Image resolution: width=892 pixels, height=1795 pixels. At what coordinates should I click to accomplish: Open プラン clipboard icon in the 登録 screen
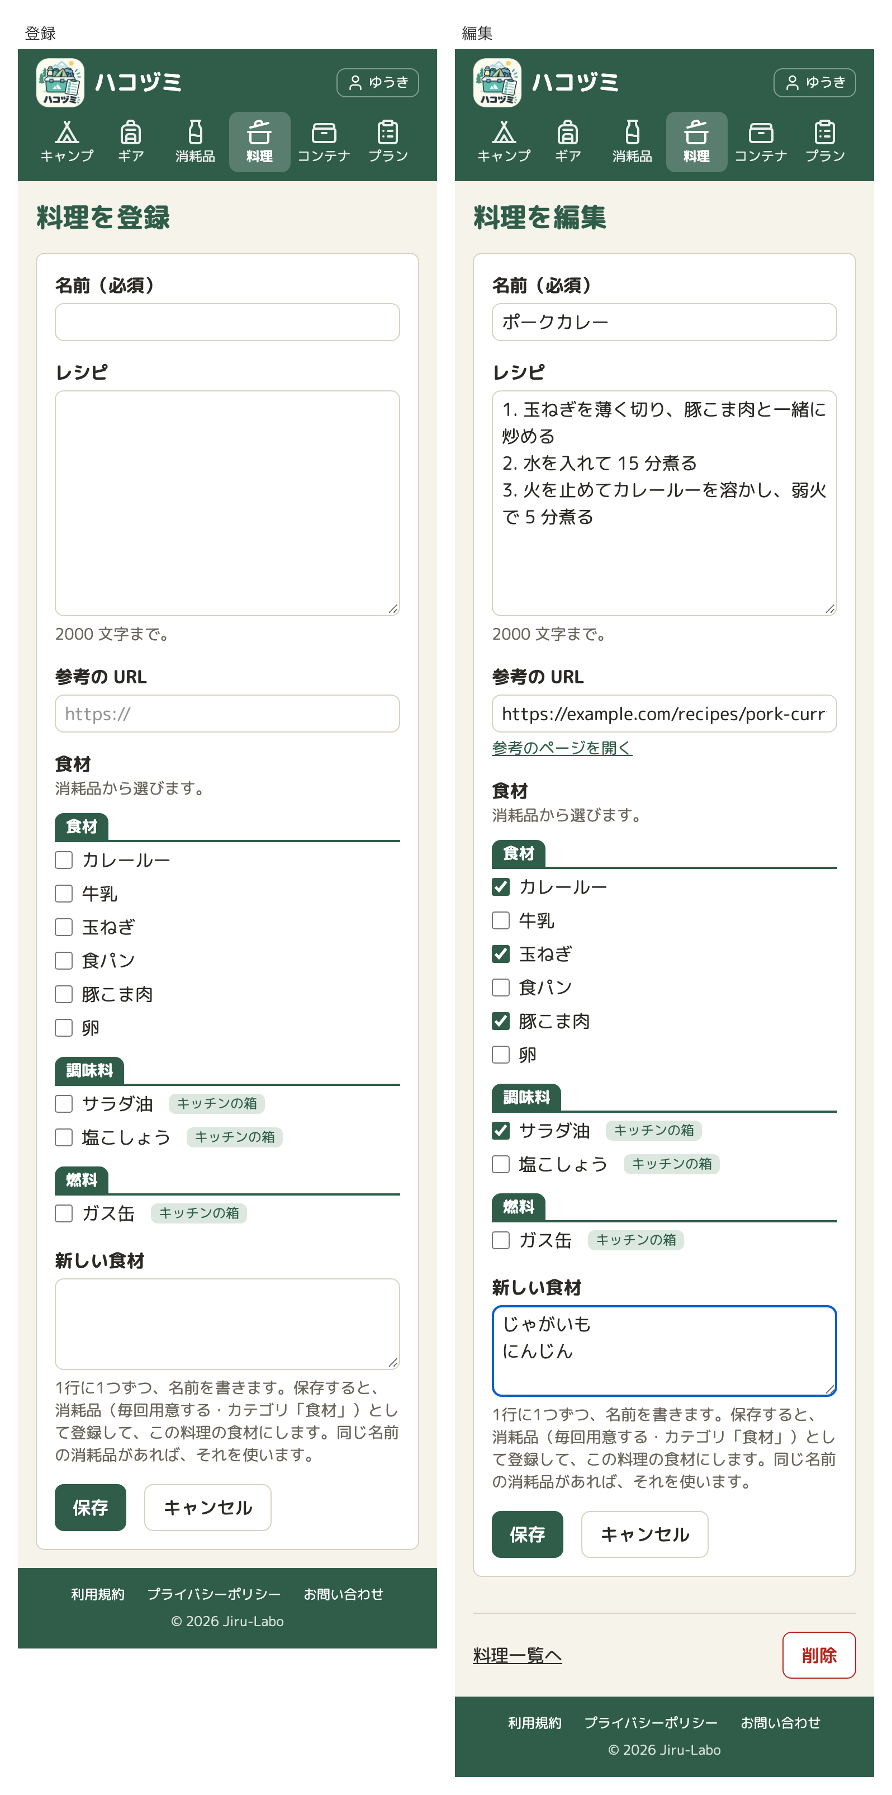[388, 132]
